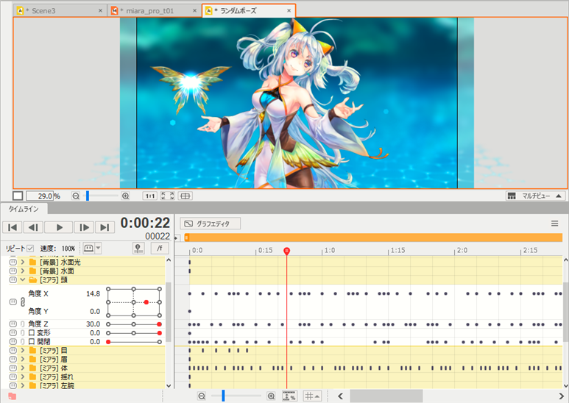Zoom out the canvas view
This screenshot has width=569, height=403.
76,196
